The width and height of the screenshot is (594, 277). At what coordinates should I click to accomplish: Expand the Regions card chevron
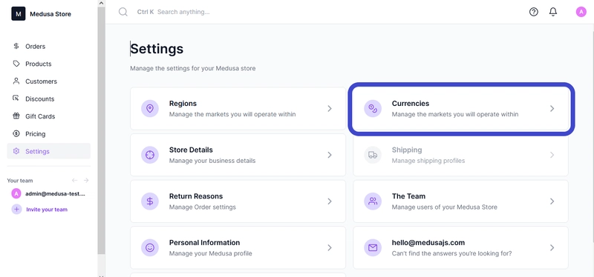(330, 108)
